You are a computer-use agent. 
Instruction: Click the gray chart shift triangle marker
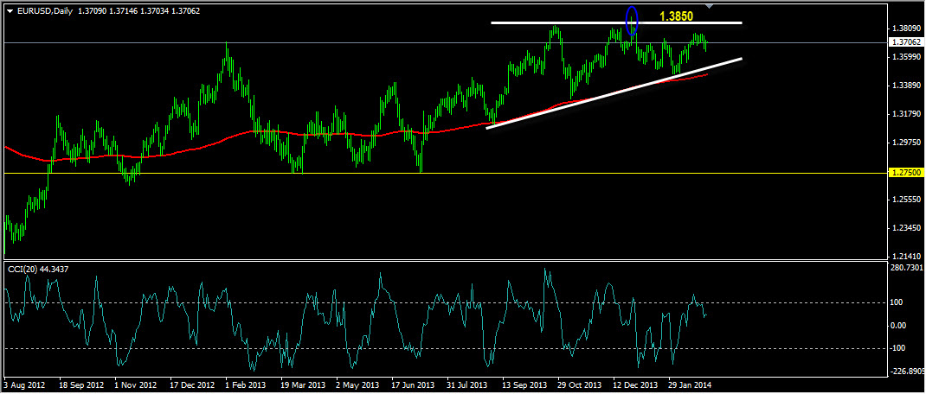coord(710,7)
